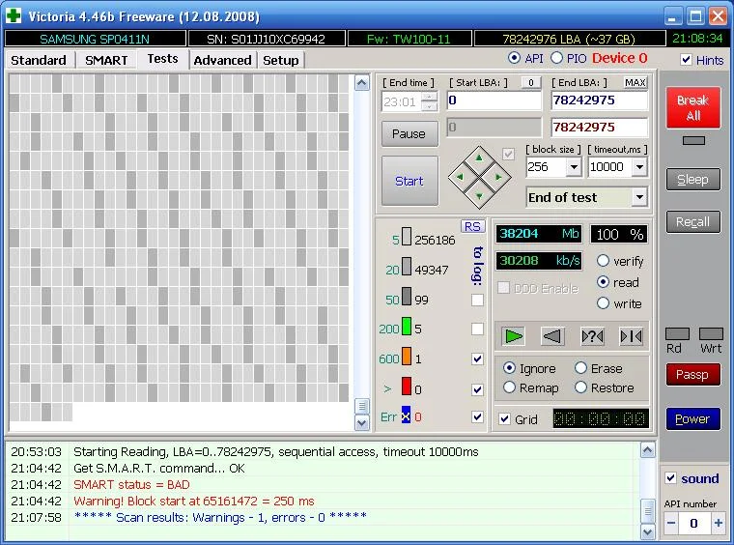Choose the Remap radio option
734x545 pixels.
(509, 387)
